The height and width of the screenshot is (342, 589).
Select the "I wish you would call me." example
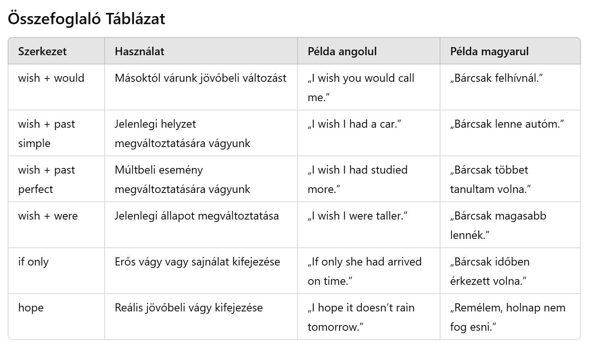(x=361, y=87)
